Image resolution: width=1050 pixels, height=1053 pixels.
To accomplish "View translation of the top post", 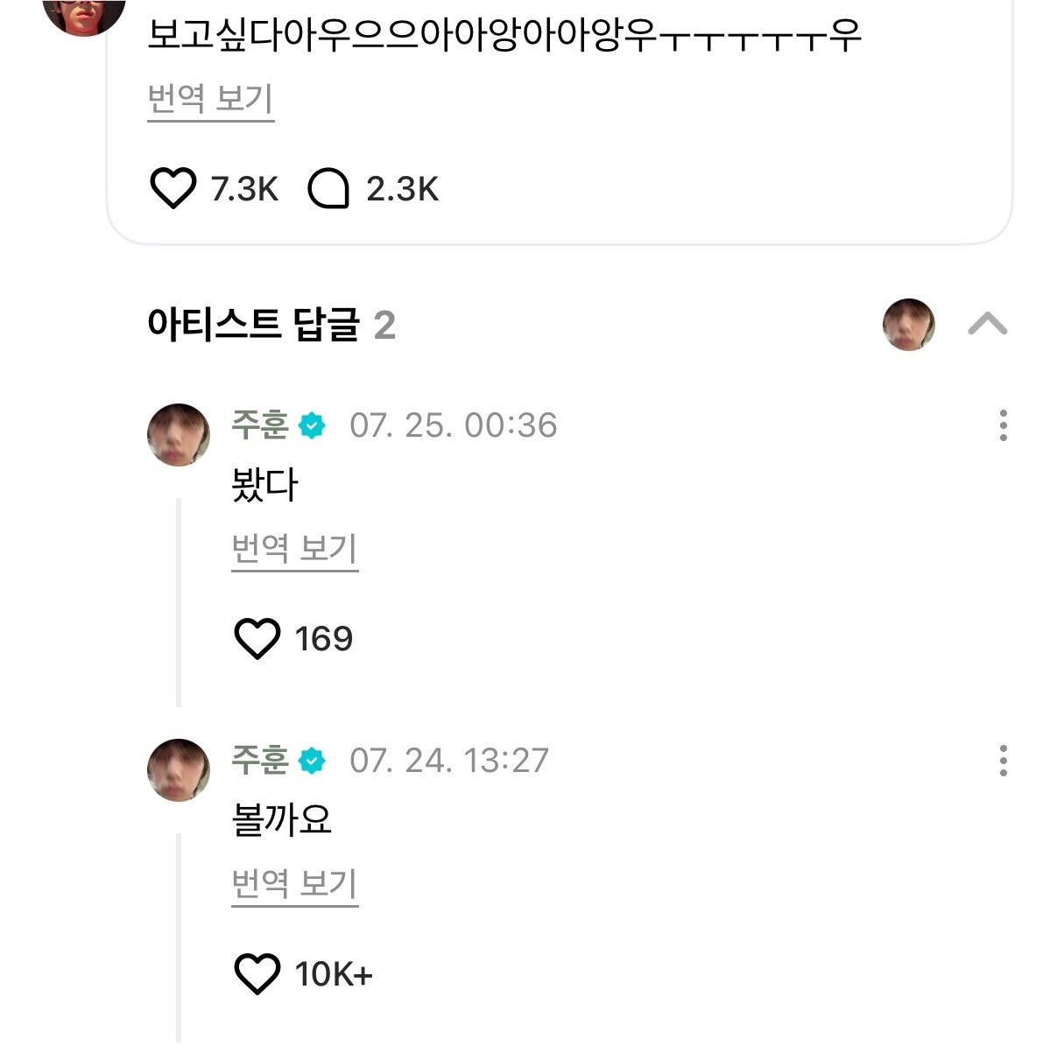I will [210, 99].
